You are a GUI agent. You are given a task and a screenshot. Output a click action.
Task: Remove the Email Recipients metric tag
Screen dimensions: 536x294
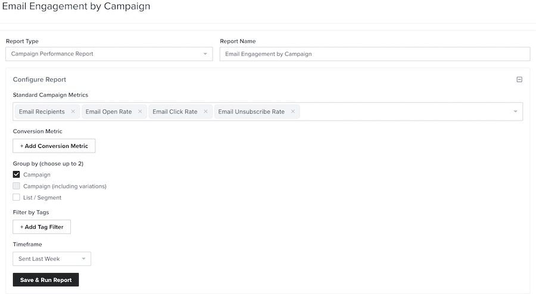coord(73,112)
